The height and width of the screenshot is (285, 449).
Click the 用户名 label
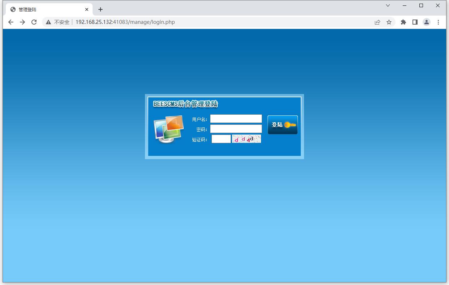coord(200,119)
